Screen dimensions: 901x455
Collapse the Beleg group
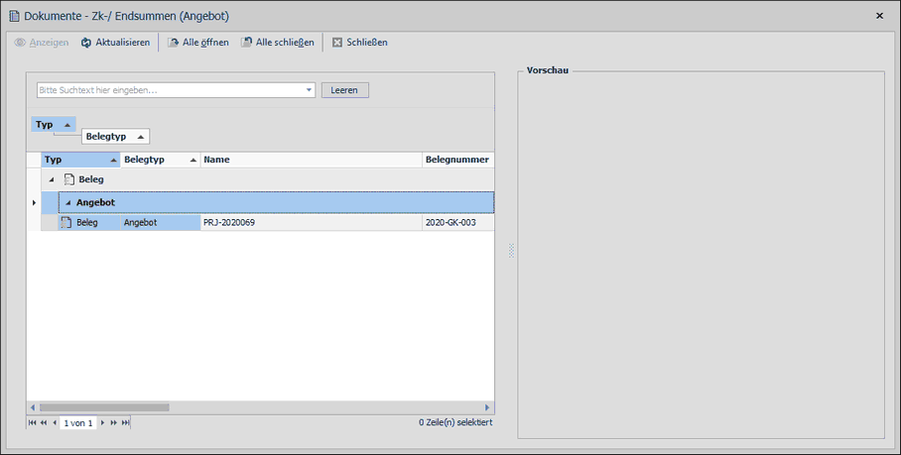[x=52, y=180]
